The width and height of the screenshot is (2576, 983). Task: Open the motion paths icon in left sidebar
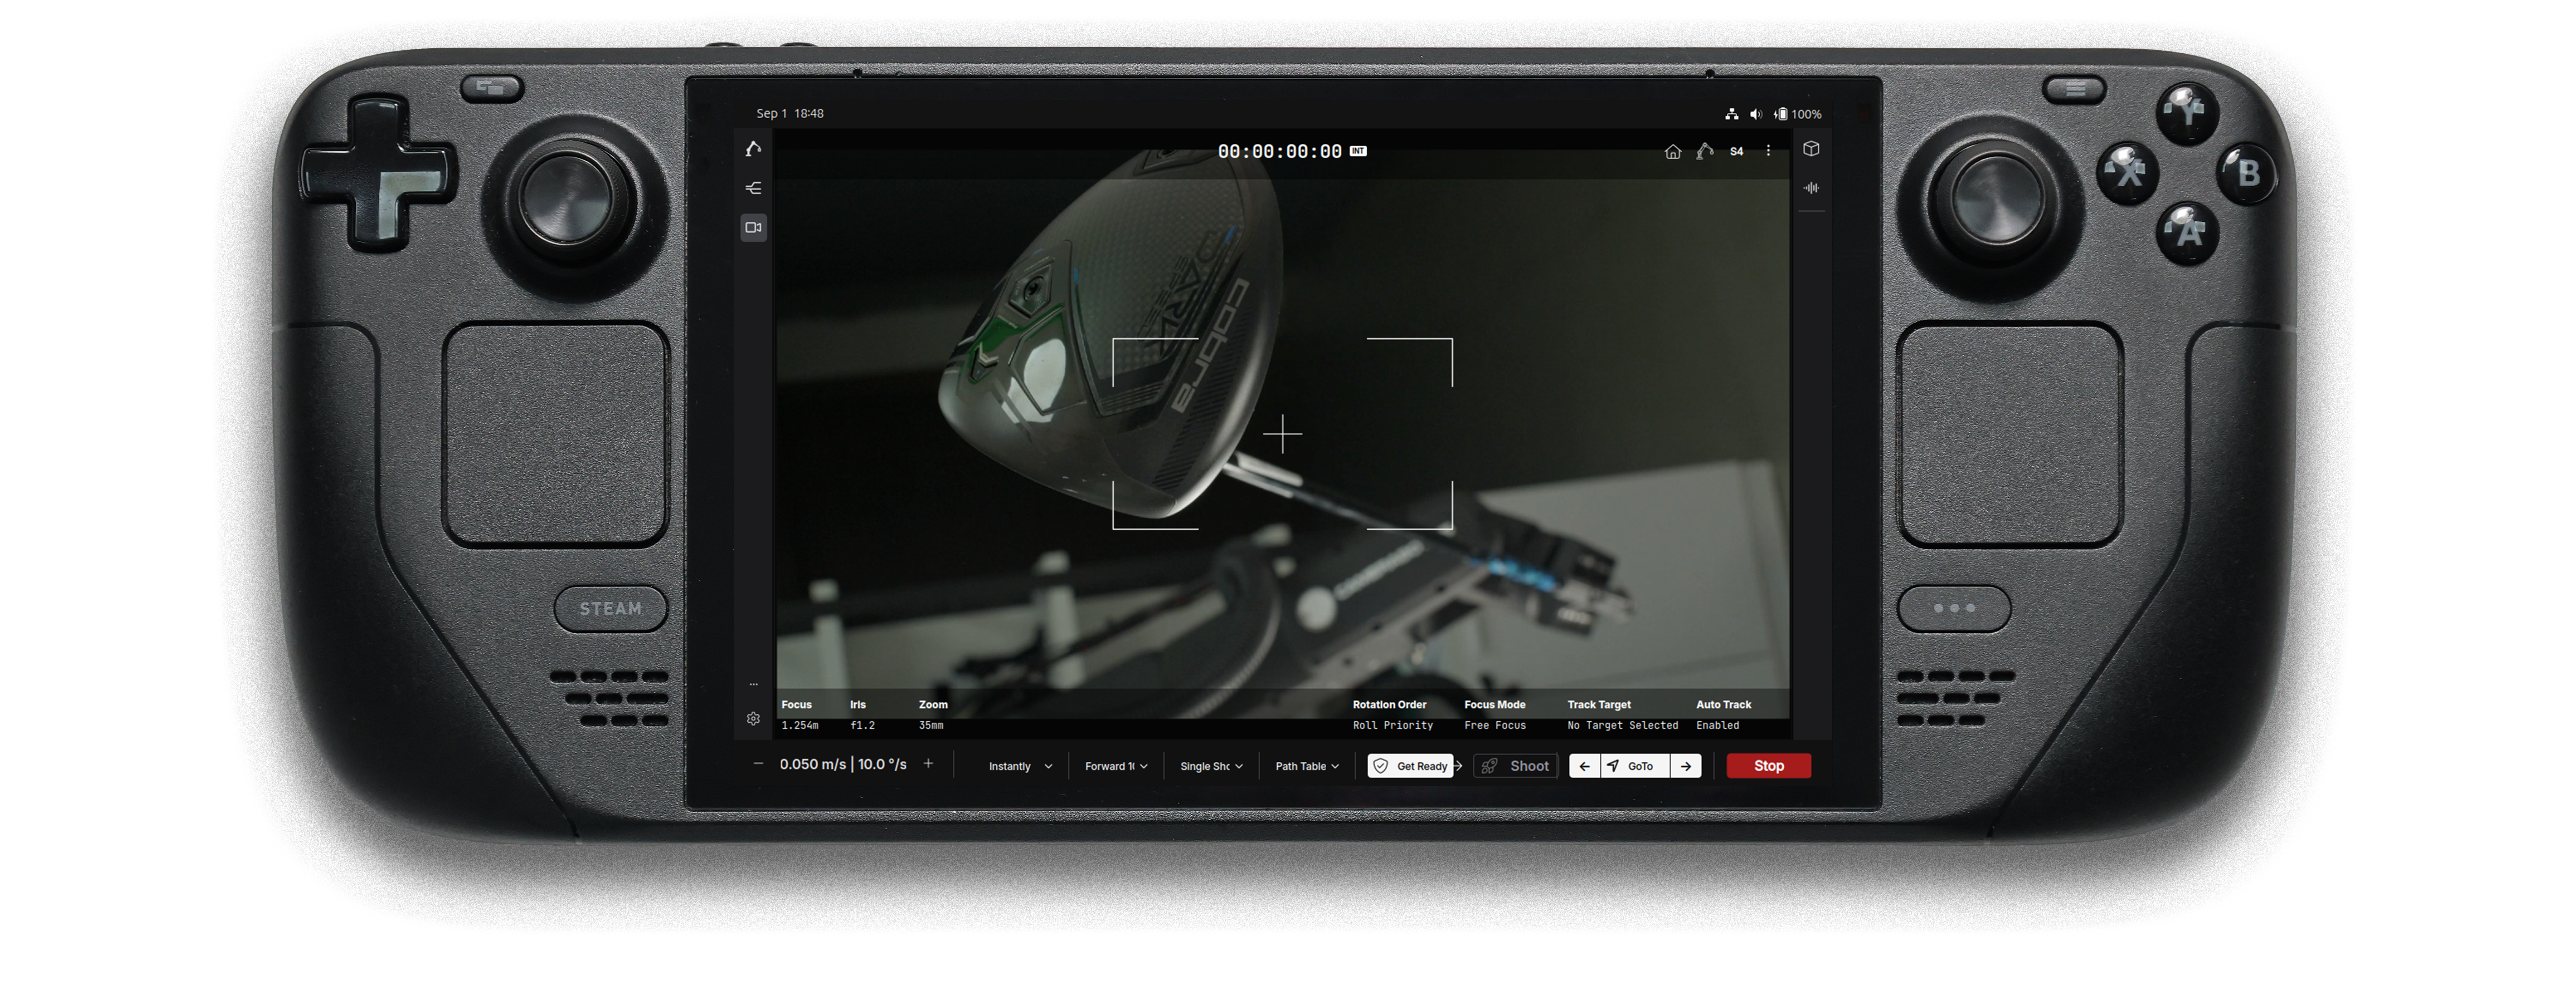[x=753, y=188]
